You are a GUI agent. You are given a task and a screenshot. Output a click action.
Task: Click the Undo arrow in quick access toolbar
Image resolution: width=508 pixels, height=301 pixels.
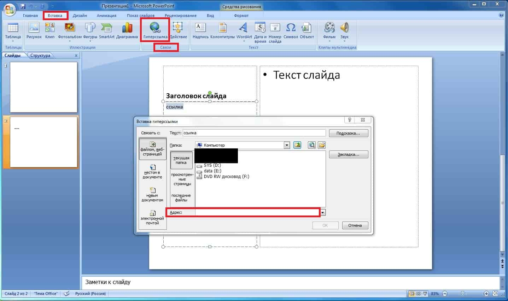tap(31, 6)
